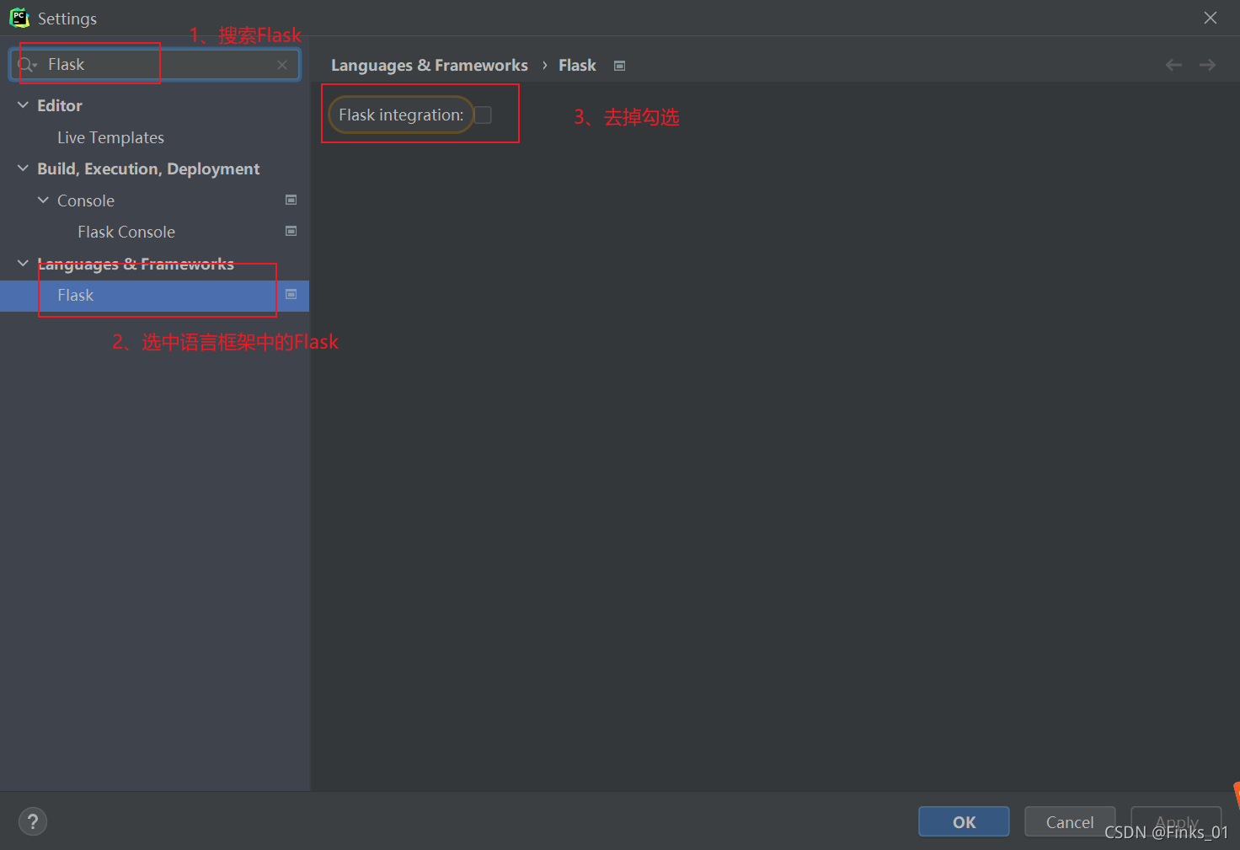Open the Console settings page
The image size is (1240, 850).
coord(86,200)
